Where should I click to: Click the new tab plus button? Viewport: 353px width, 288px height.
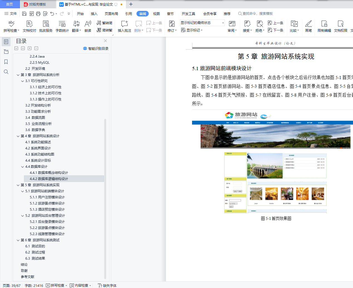131,4
